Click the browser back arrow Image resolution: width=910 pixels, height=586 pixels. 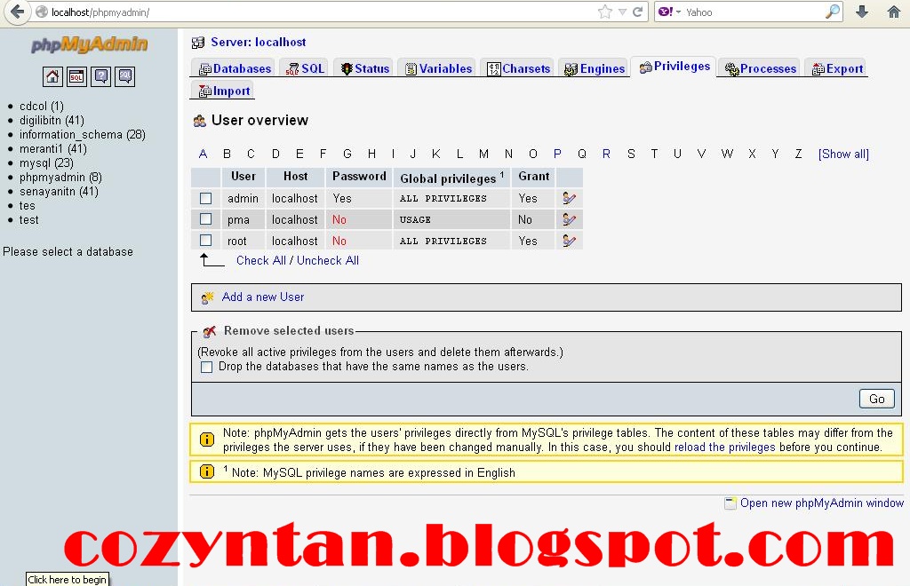(18, 12)
